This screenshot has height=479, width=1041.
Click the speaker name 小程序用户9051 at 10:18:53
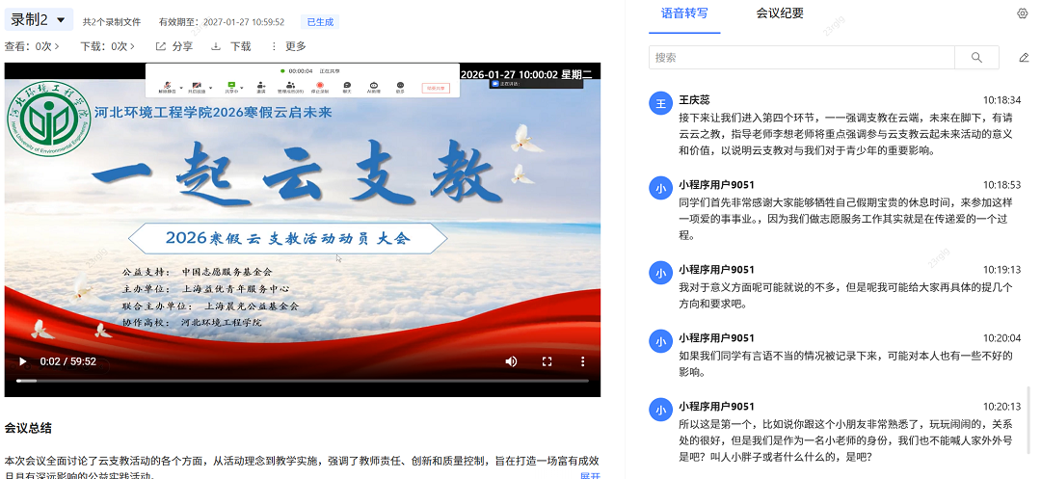[716, 185]
